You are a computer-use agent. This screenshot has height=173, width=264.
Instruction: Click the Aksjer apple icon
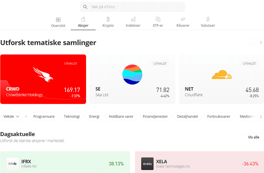click(83, 19)
